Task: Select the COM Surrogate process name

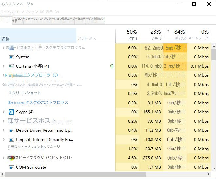Action: point(31,167)
